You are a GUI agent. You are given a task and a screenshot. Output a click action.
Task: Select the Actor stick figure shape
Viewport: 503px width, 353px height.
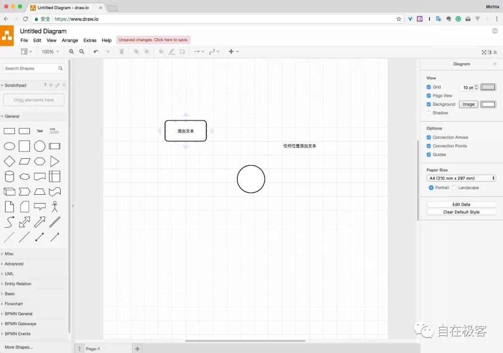[55, 206]
